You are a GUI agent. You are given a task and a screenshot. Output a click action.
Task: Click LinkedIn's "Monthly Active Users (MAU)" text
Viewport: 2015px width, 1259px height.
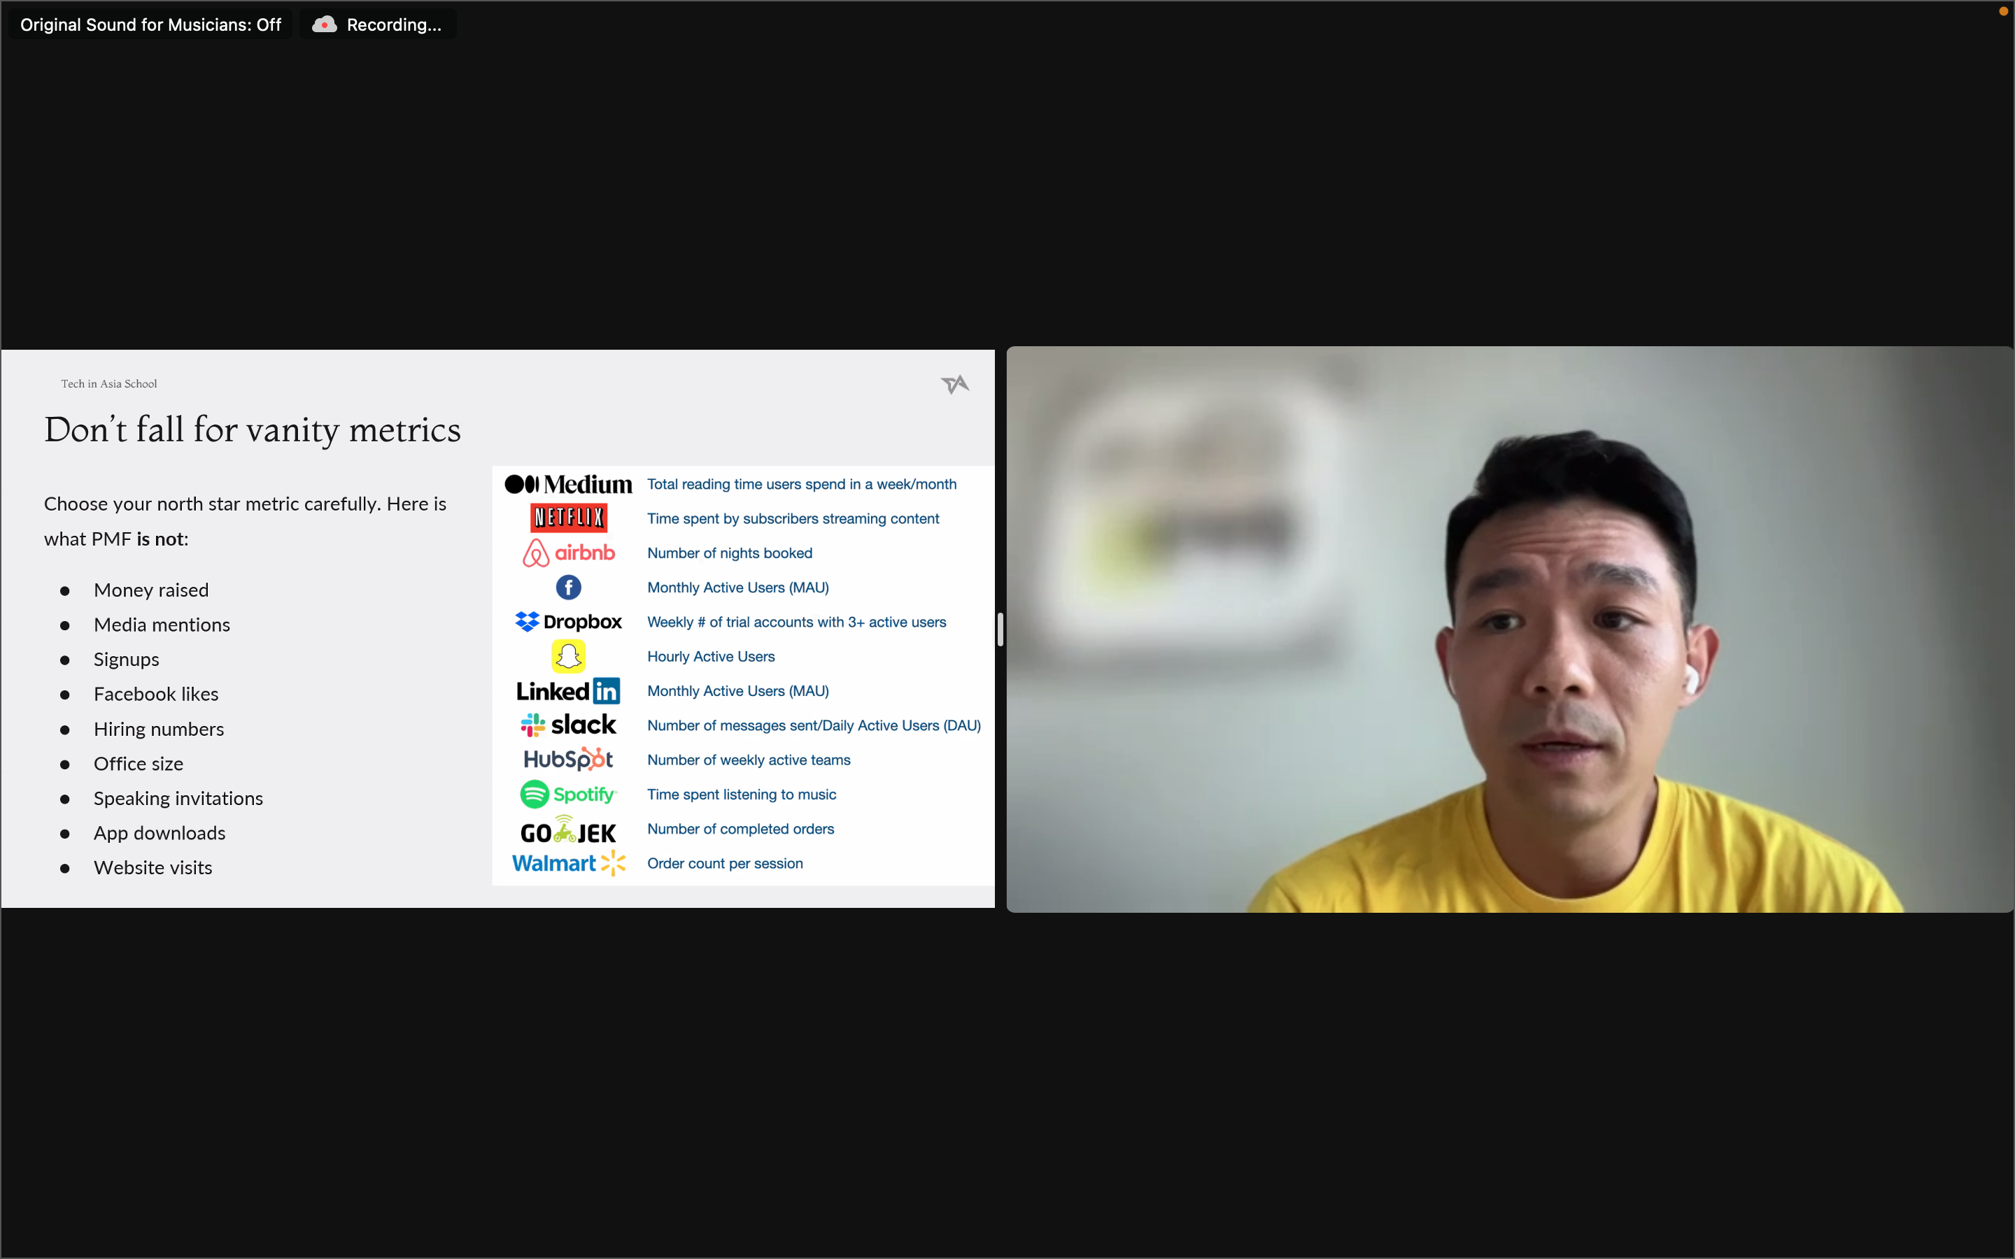click(737, 691)
